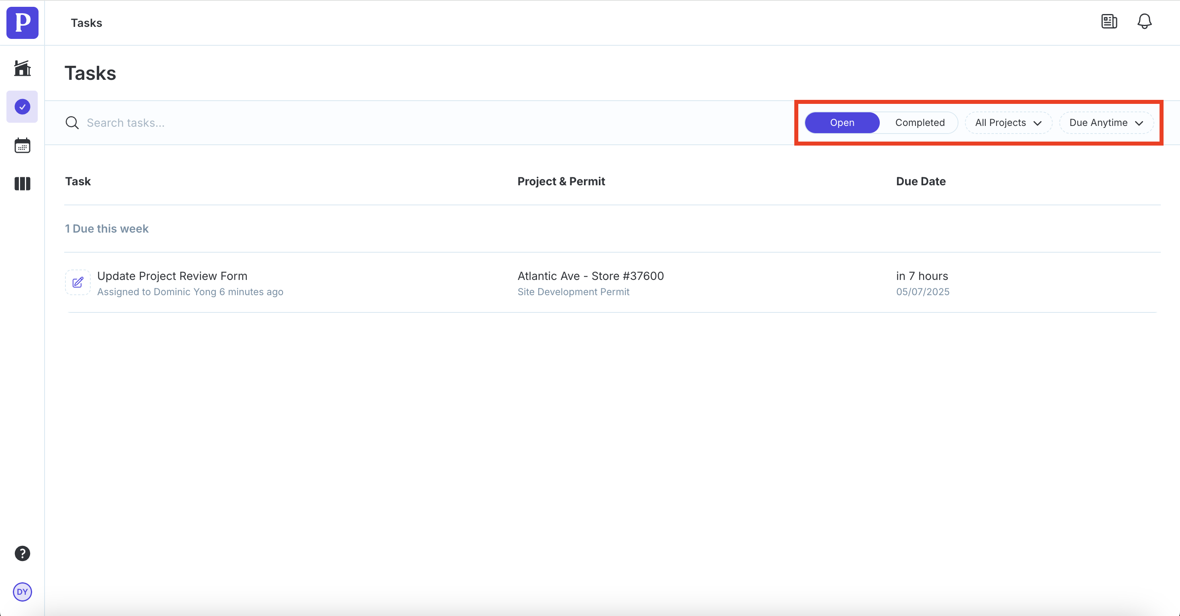
Task: Switch filter to Completed tasks
Action: 920,123
